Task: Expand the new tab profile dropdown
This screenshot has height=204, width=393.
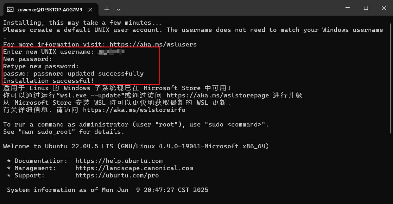Action: 118,10
